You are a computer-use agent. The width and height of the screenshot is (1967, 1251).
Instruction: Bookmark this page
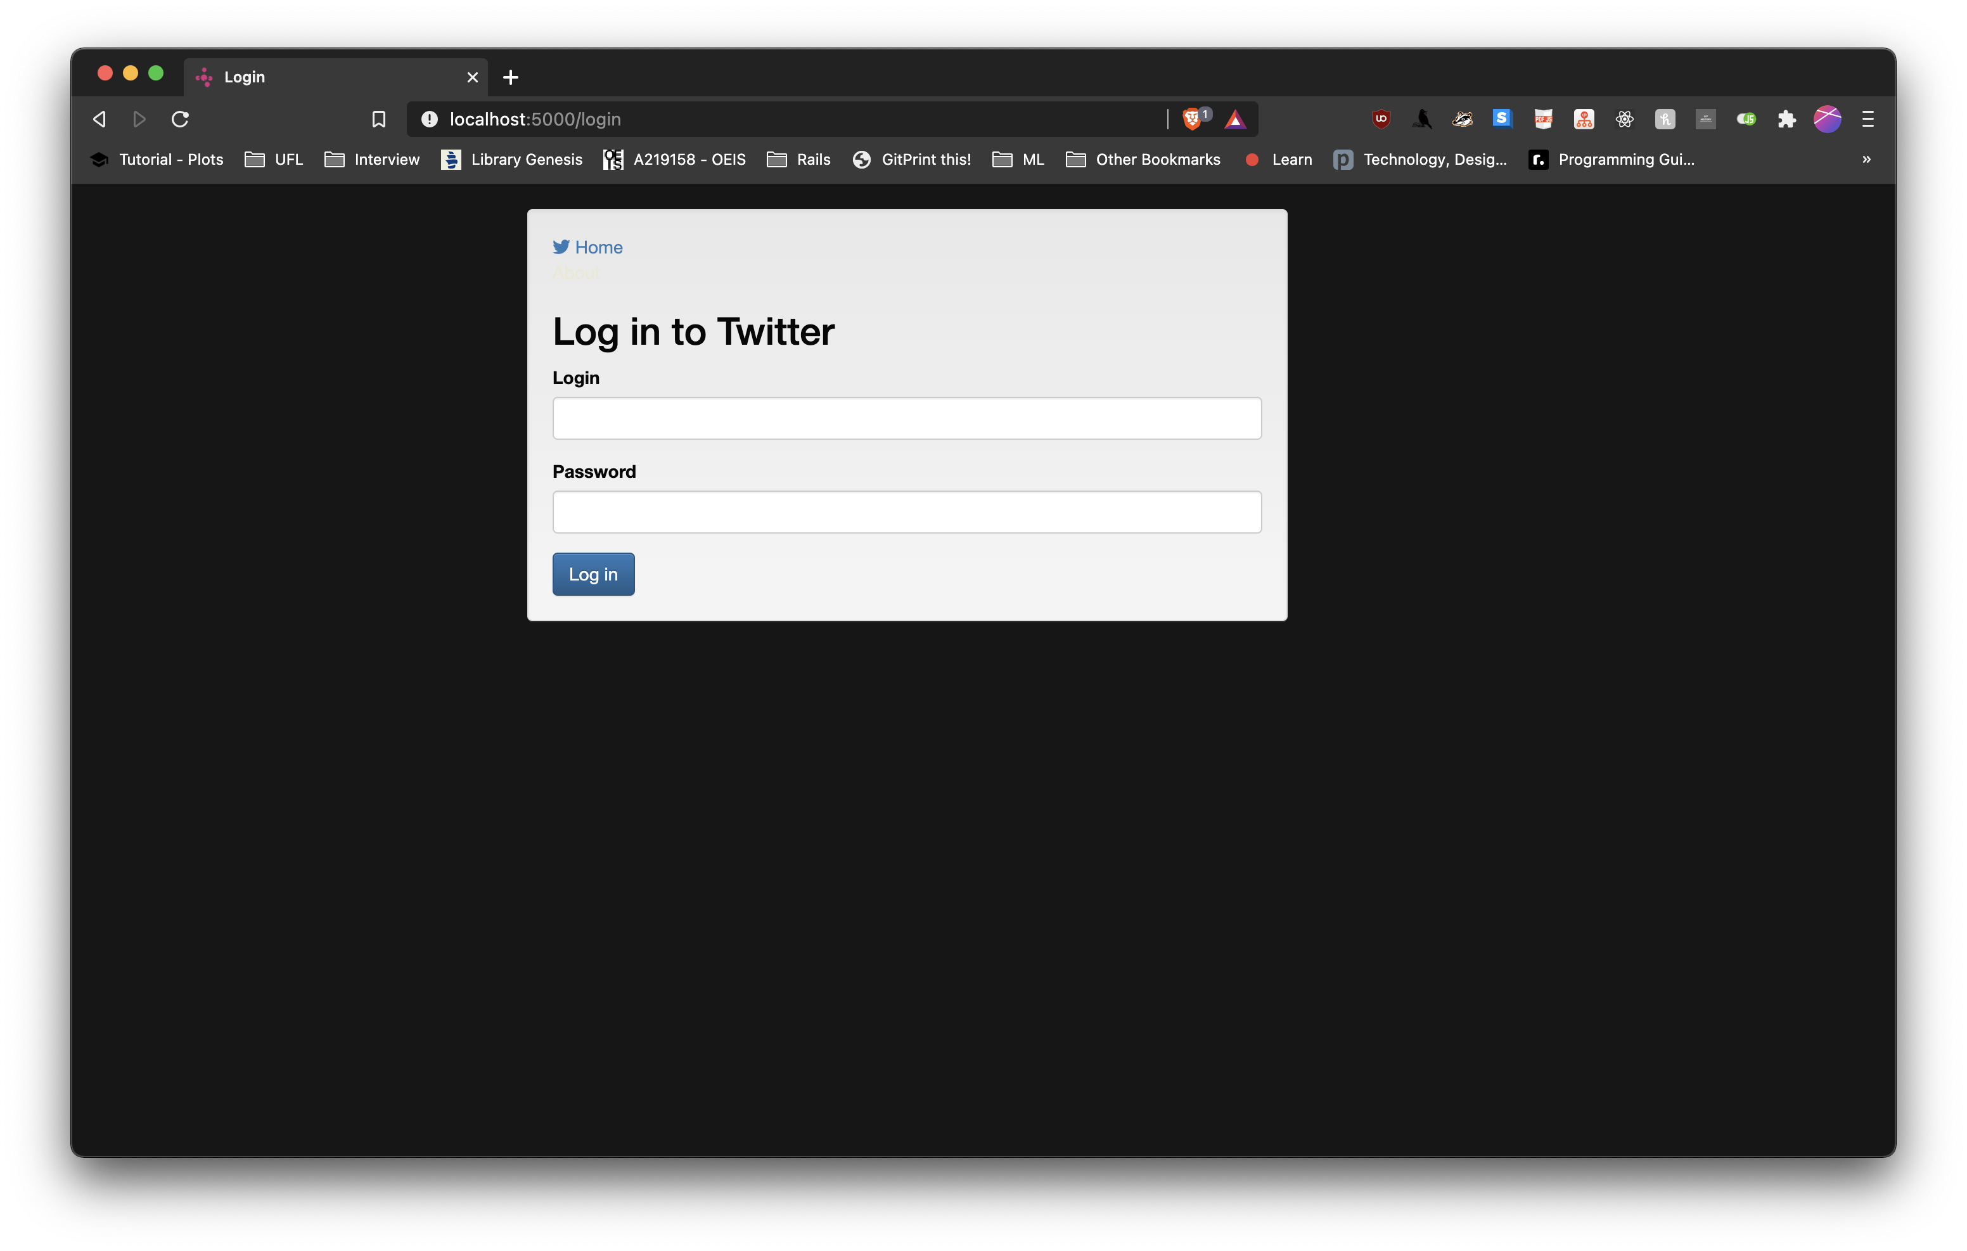tap(378, 119)
